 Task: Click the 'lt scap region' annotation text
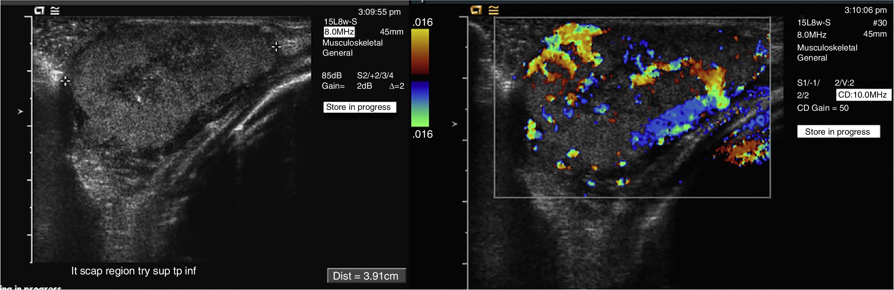[x=133, y=271]
